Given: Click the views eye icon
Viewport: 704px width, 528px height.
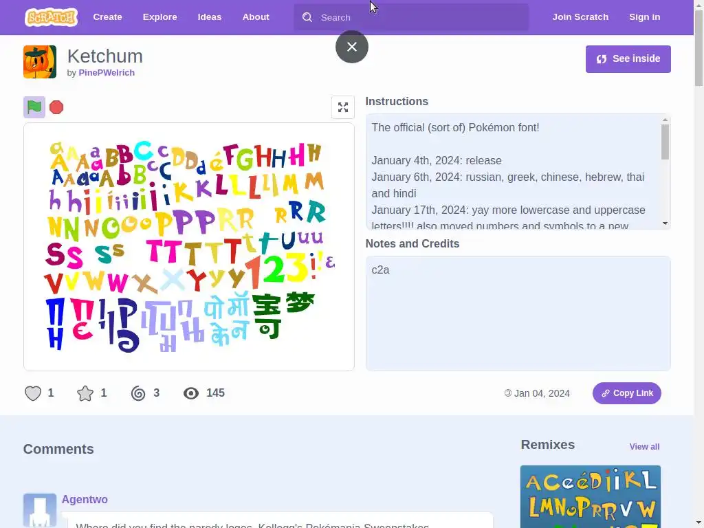Looking at the screenshot, I should click(x=191, y=393).
